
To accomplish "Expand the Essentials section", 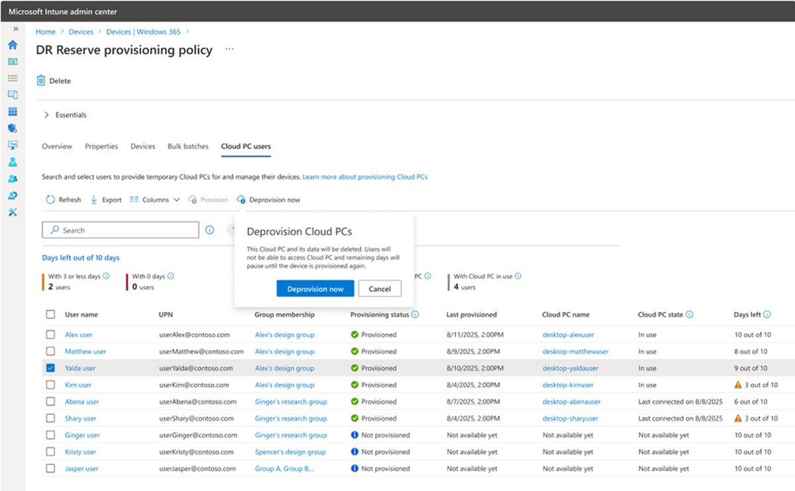I will (x=47, y=115).
